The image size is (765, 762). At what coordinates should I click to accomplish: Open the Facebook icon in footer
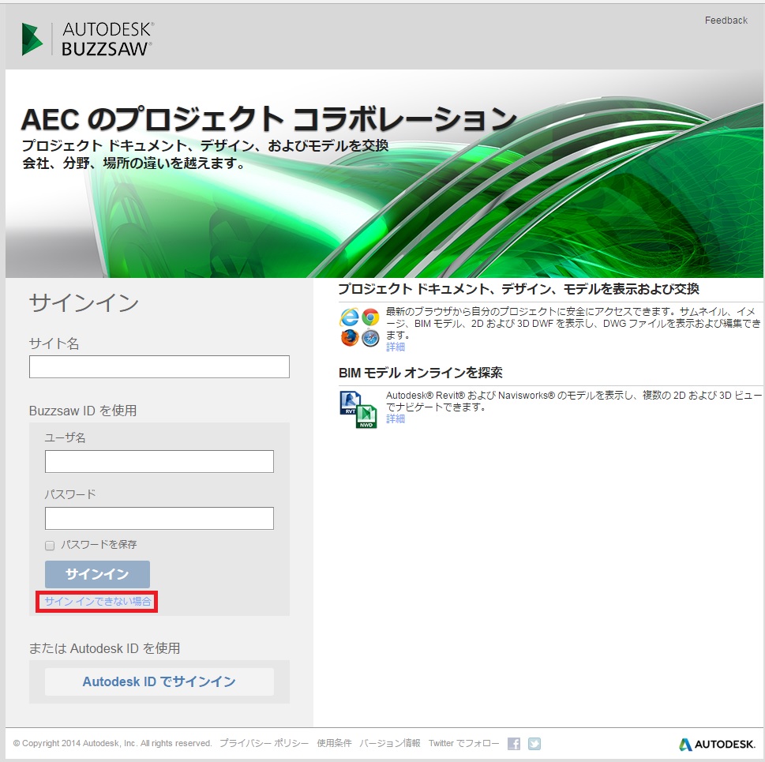[x=514, y=744]
